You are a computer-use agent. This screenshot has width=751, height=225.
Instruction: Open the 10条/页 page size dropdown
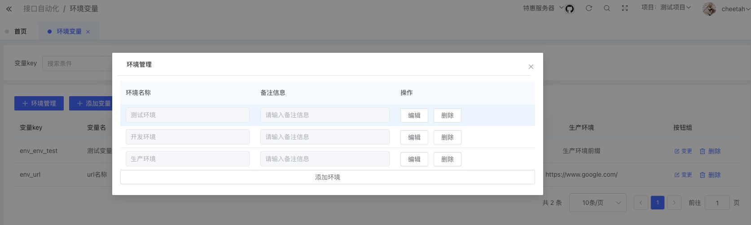(x=597, y=203)
